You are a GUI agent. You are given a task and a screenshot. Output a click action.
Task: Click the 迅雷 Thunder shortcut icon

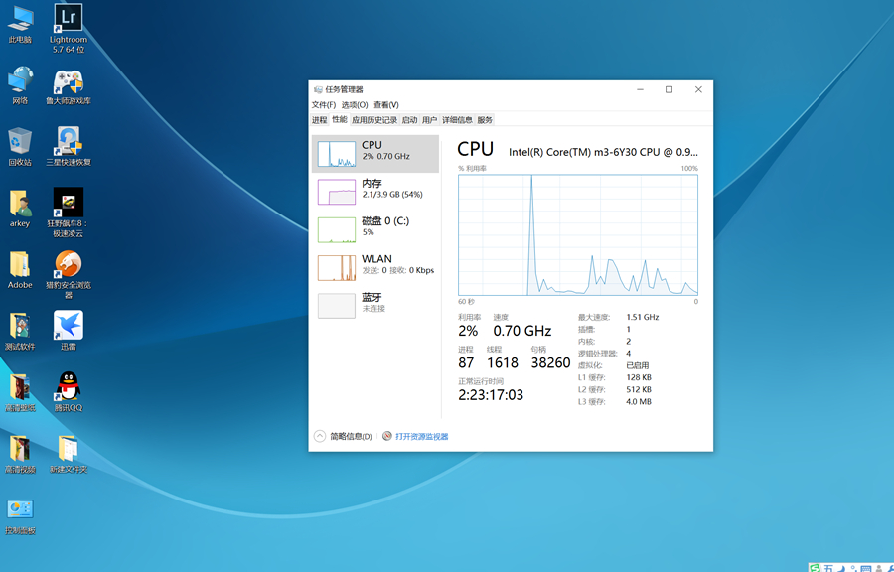click(69, 331)
